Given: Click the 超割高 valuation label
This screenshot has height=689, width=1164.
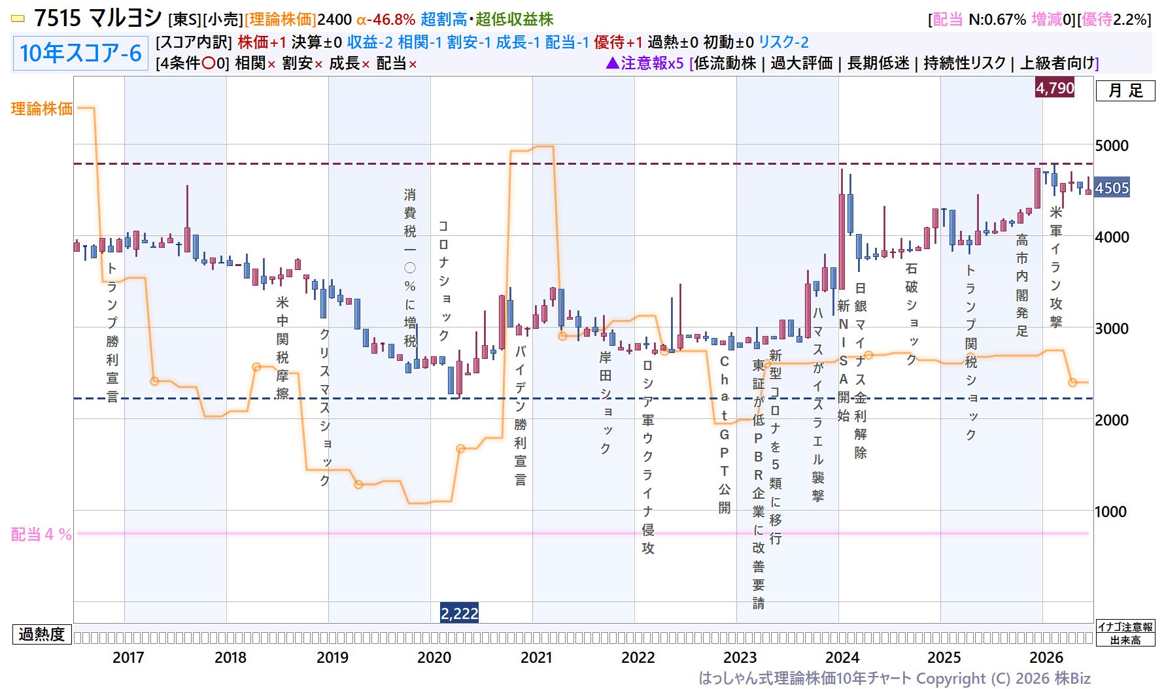Looking at the screenshot, I should click(444, 20).
